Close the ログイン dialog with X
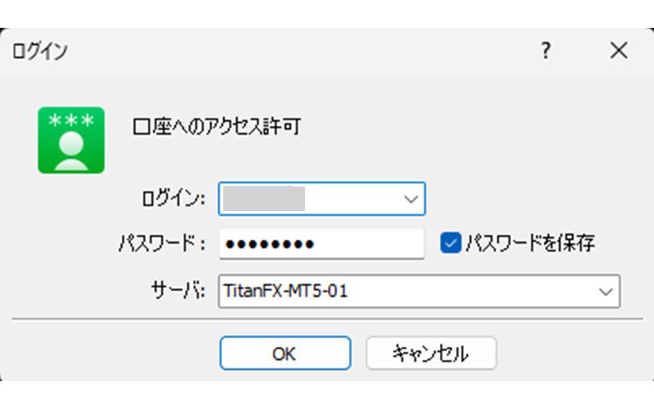Screen dimensions: 654x409 618,52
